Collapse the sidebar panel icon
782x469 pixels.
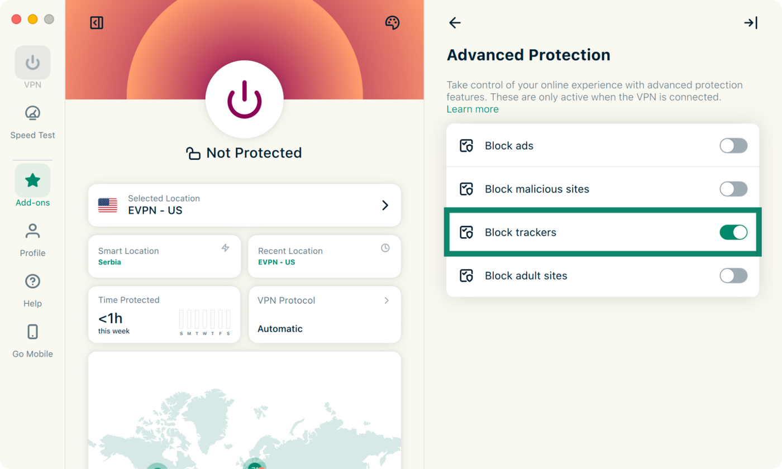[x=97, y=23]
